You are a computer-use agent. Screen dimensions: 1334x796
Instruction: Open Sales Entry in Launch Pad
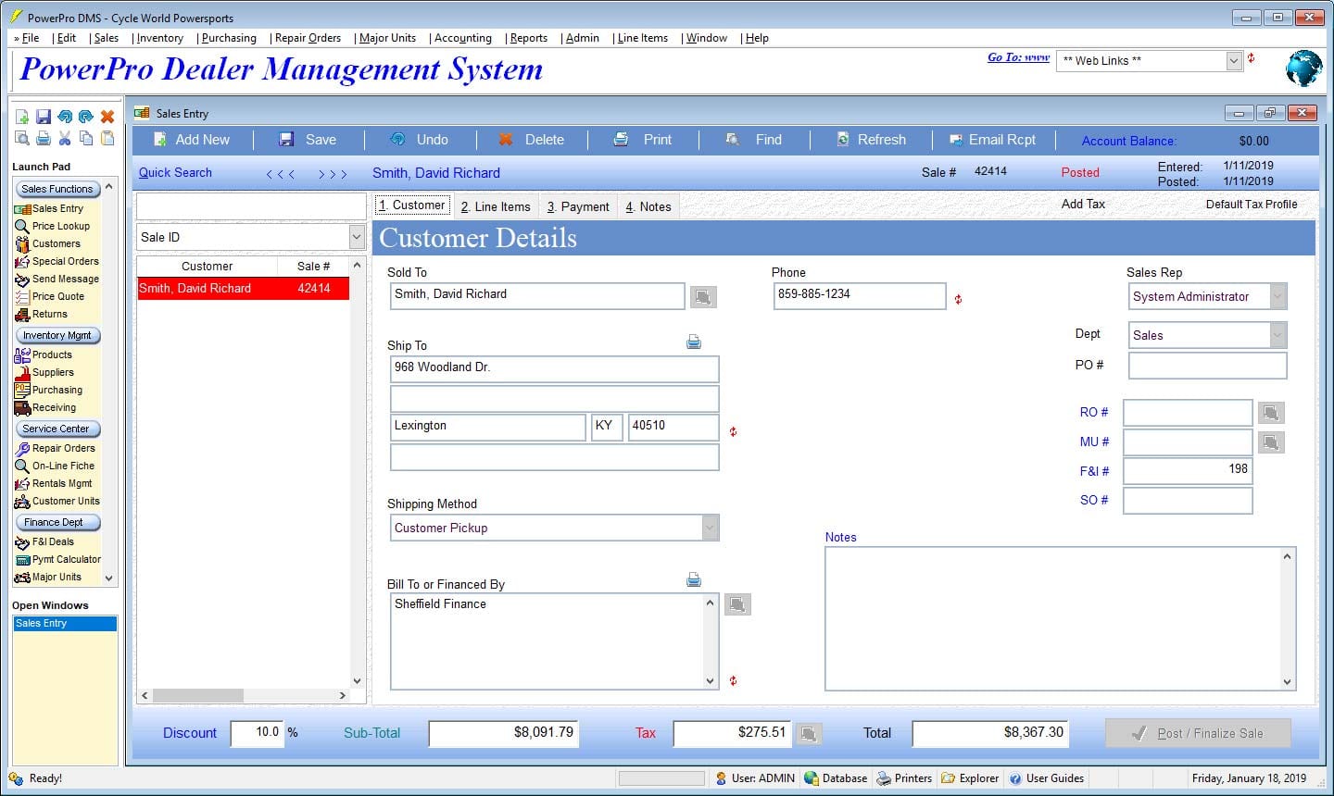click(49, 208)
